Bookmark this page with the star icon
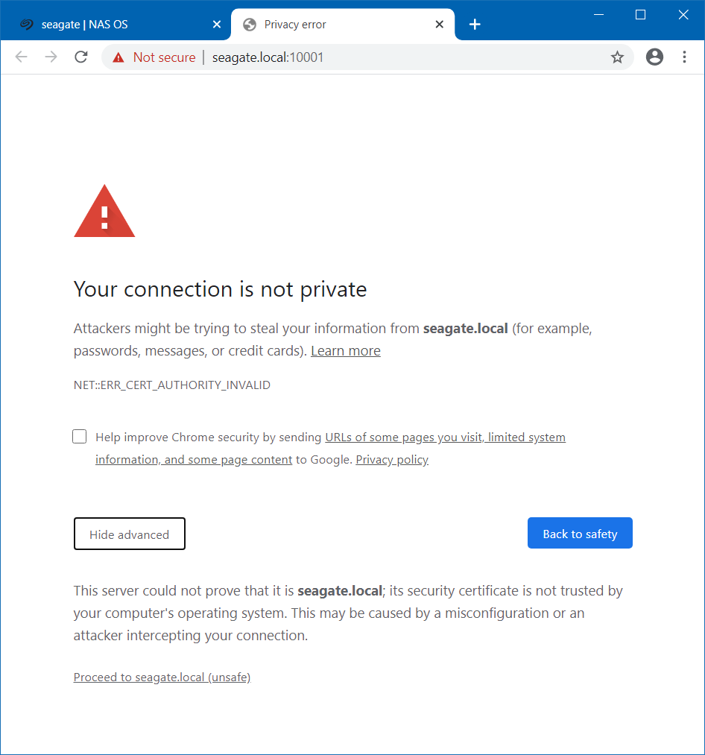This screenshot has width=705, height=755. (617, 57)
